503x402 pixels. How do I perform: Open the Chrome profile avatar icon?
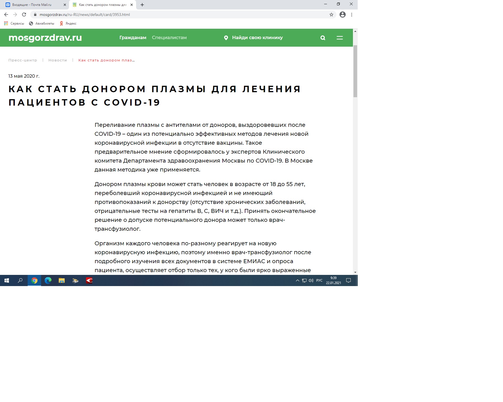342,15
